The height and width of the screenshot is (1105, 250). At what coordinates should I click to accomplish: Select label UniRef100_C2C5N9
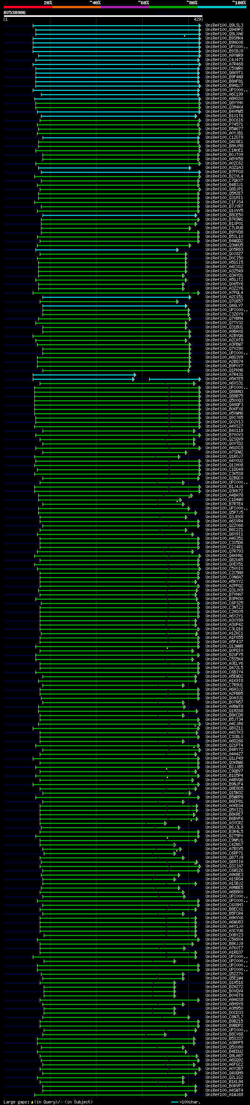[x=224, y=573]
